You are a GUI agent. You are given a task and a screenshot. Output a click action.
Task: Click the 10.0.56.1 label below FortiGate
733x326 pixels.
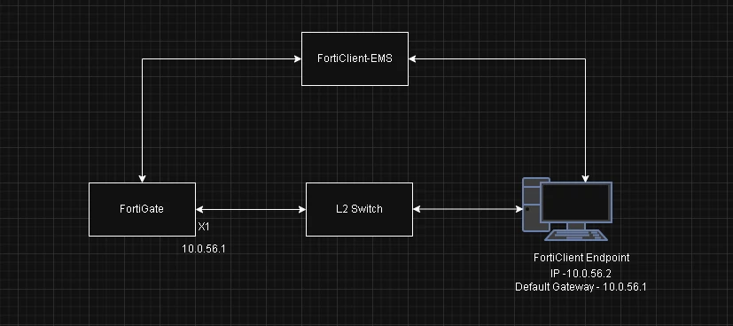pos(204,249)
